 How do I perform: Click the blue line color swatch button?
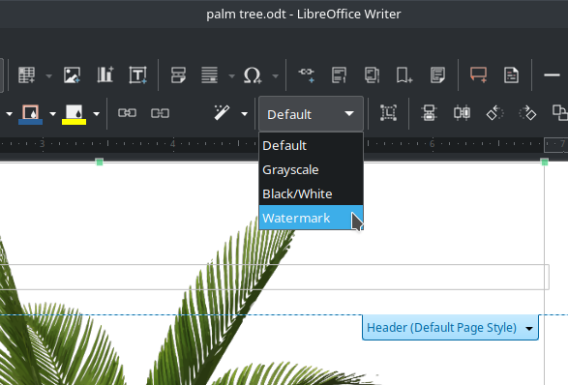30,114
